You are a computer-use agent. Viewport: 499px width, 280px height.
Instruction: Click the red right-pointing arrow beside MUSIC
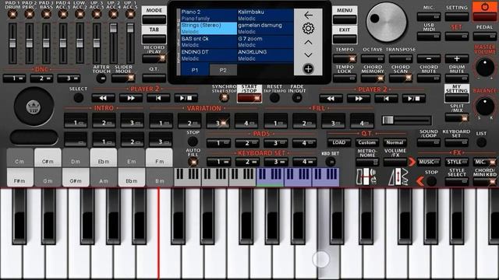pos(412,162)
